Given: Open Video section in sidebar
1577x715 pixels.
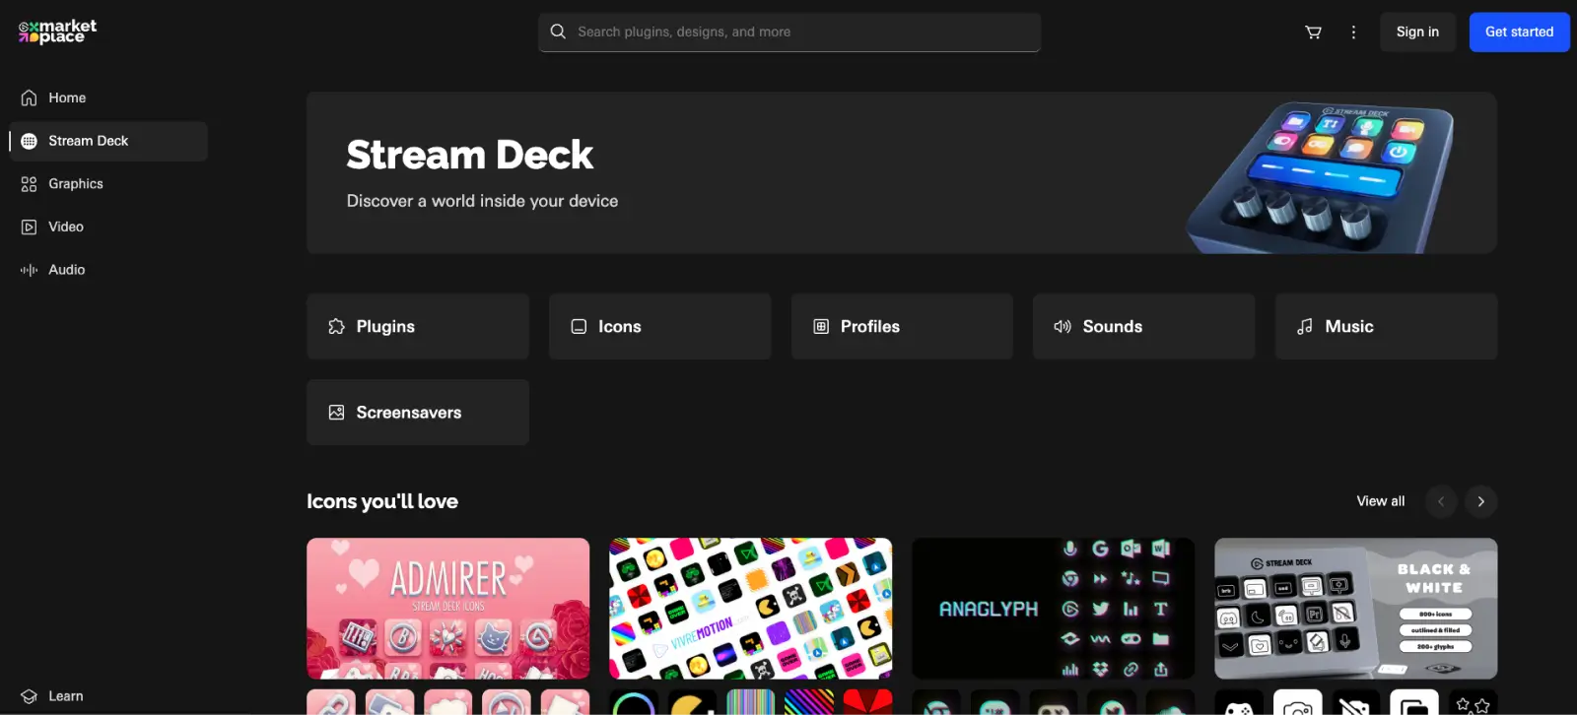Looking at the screenshot, I should click(108, 227).
